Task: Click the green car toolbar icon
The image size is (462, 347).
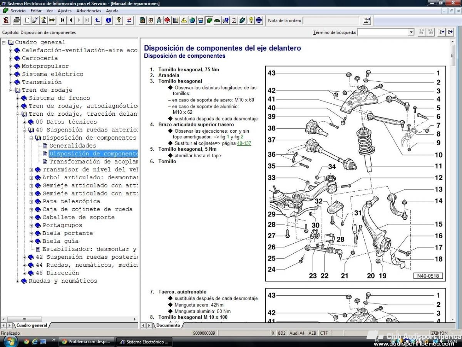Action: point(217,20)
